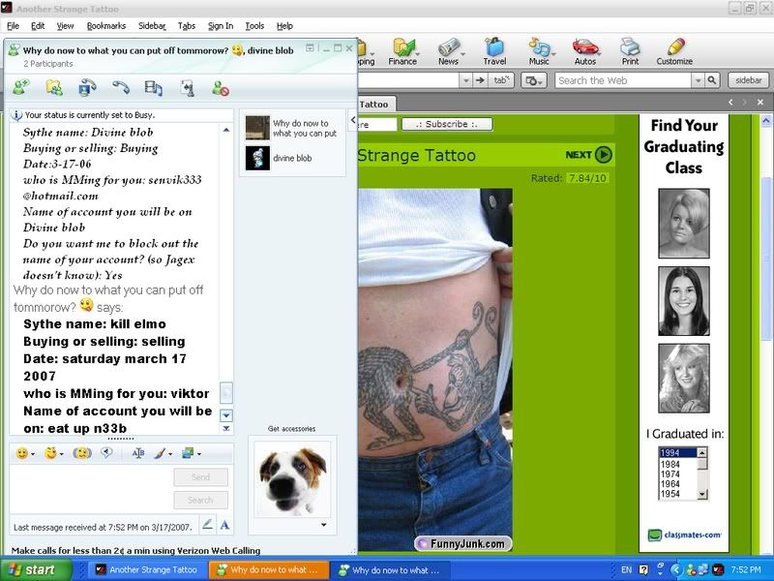Open the voice clip button
The width and height of the screenshot is (774, 581).
click(x=106, y=452)
